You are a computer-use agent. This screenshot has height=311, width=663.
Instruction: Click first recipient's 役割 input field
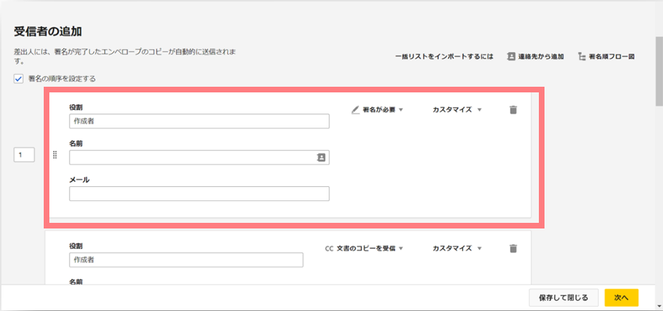click(199, 121)
